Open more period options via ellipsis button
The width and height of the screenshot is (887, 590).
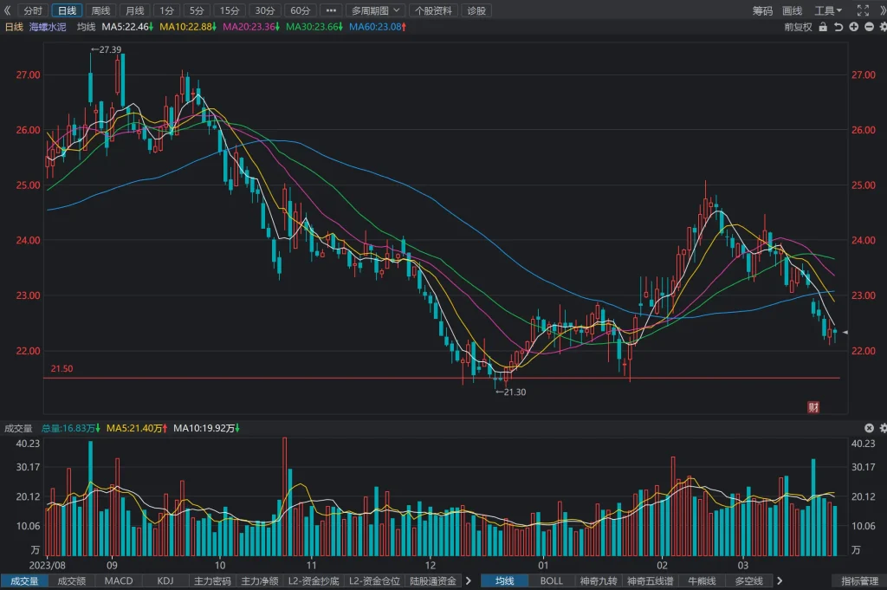point(331,10)
